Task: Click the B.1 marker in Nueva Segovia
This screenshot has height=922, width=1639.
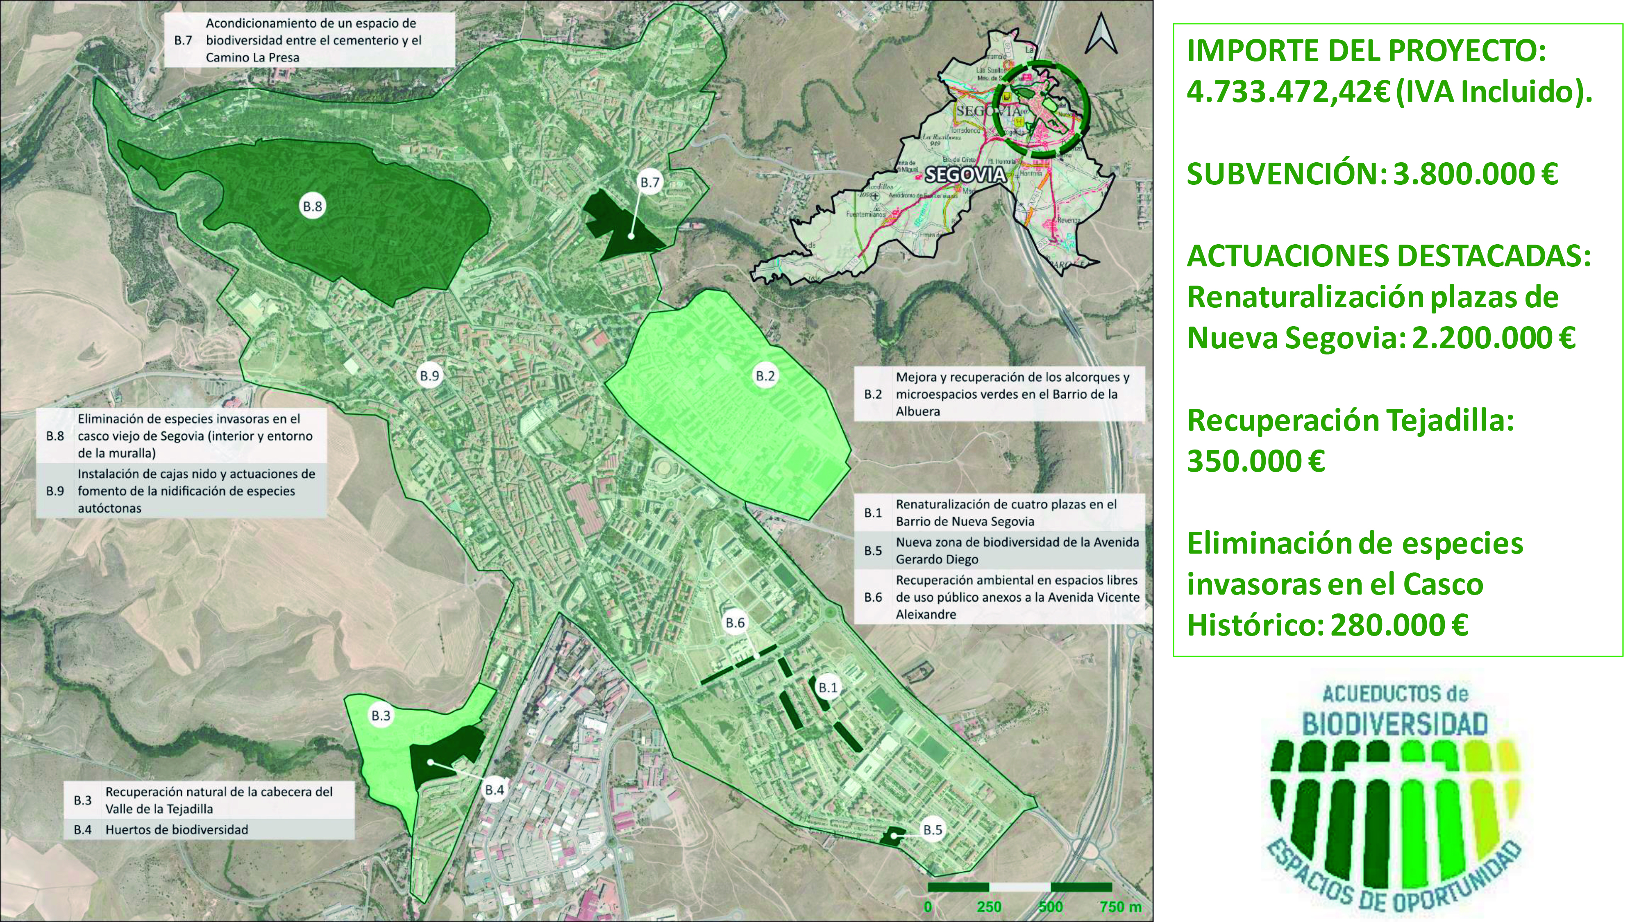Action: 828,688
